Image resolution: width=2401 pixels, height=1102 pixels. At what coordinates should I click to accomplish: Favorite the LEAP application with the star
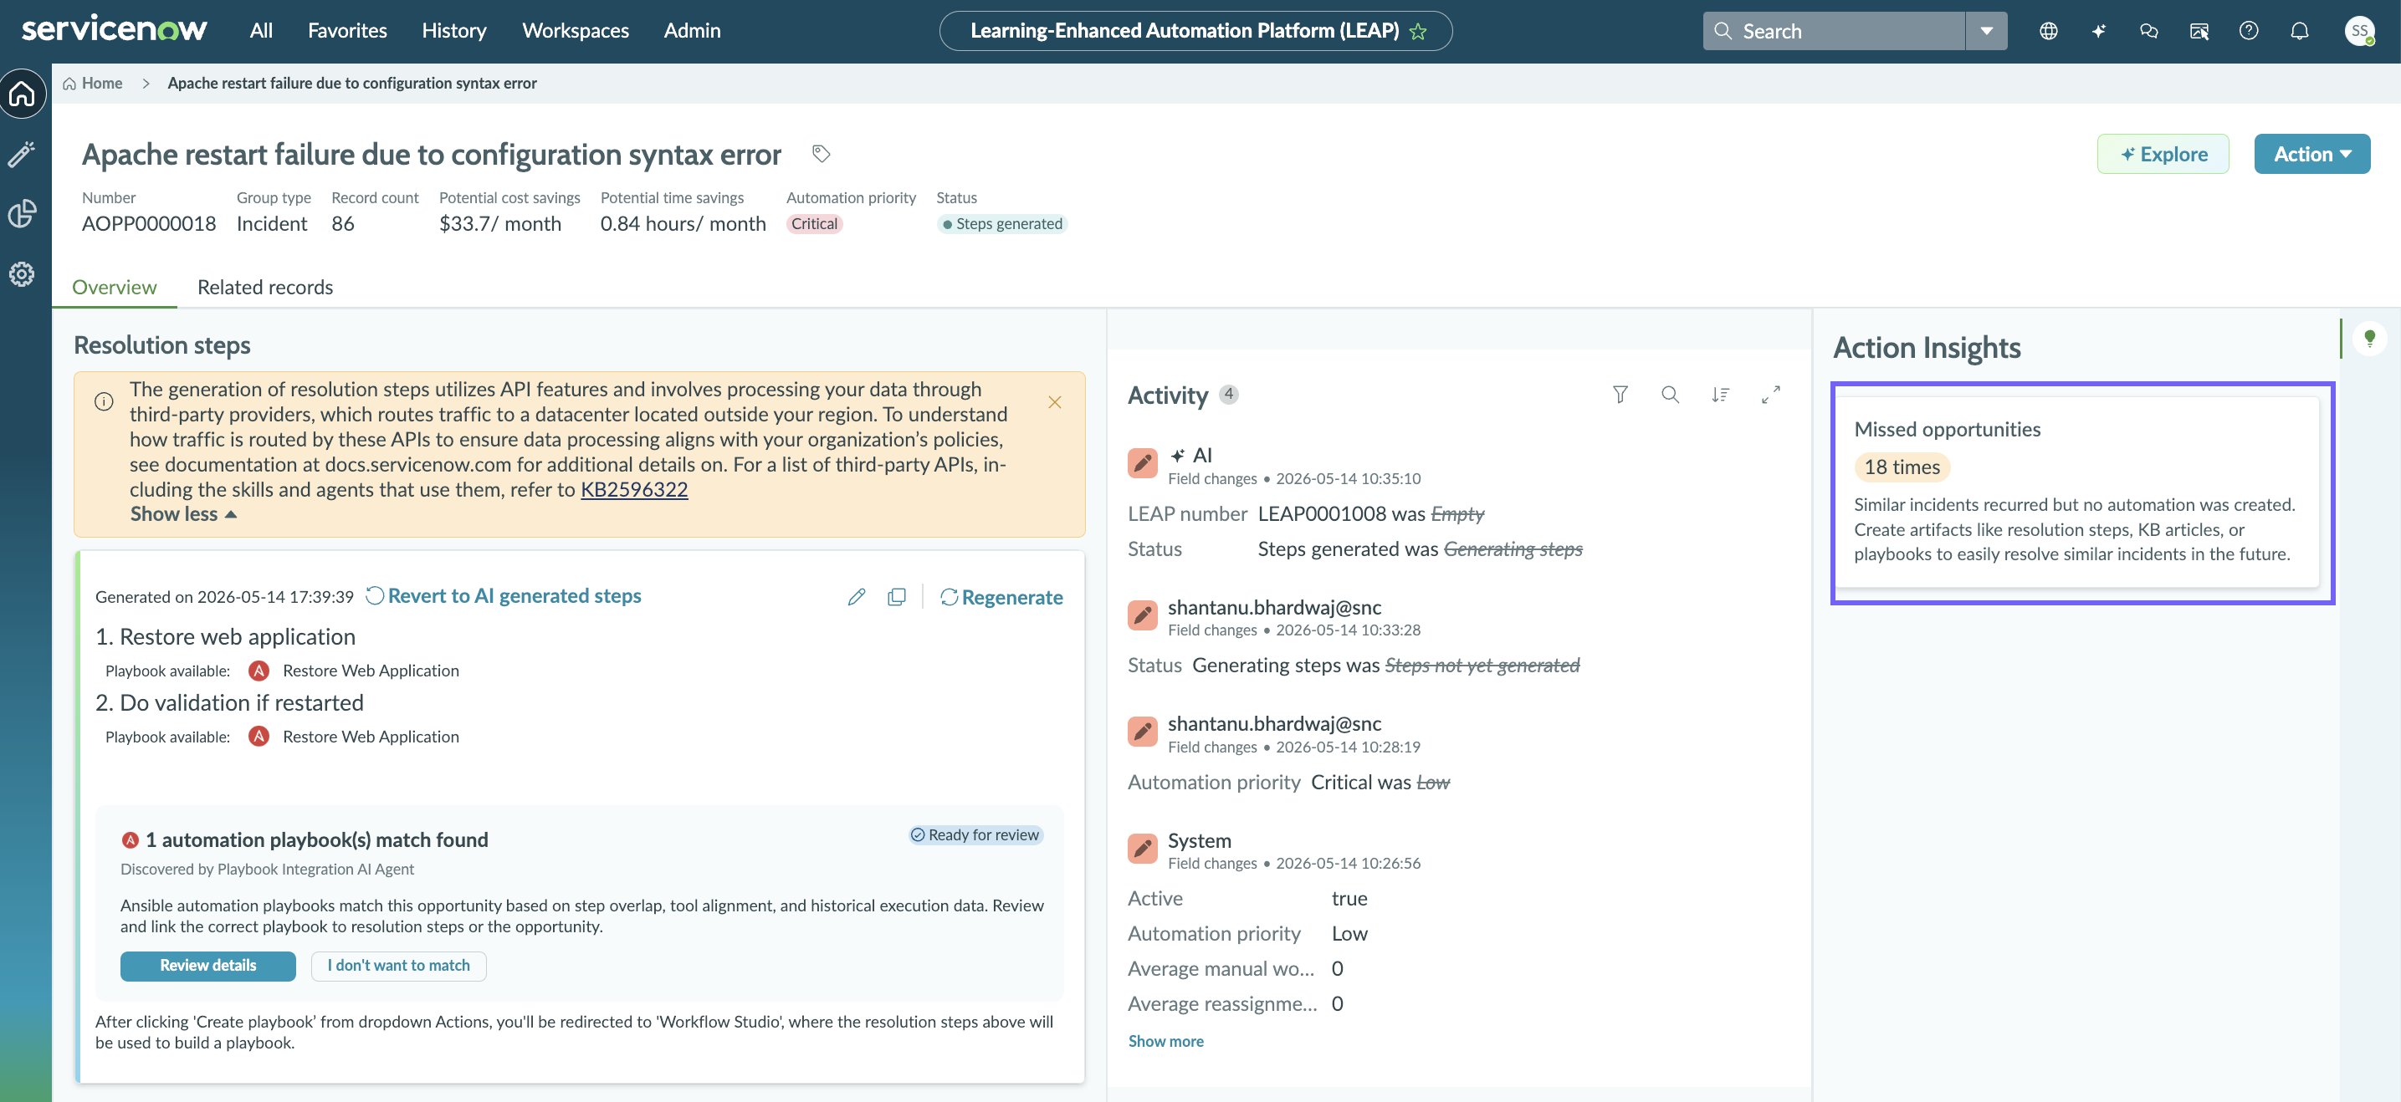click(x=1419, y=31)
